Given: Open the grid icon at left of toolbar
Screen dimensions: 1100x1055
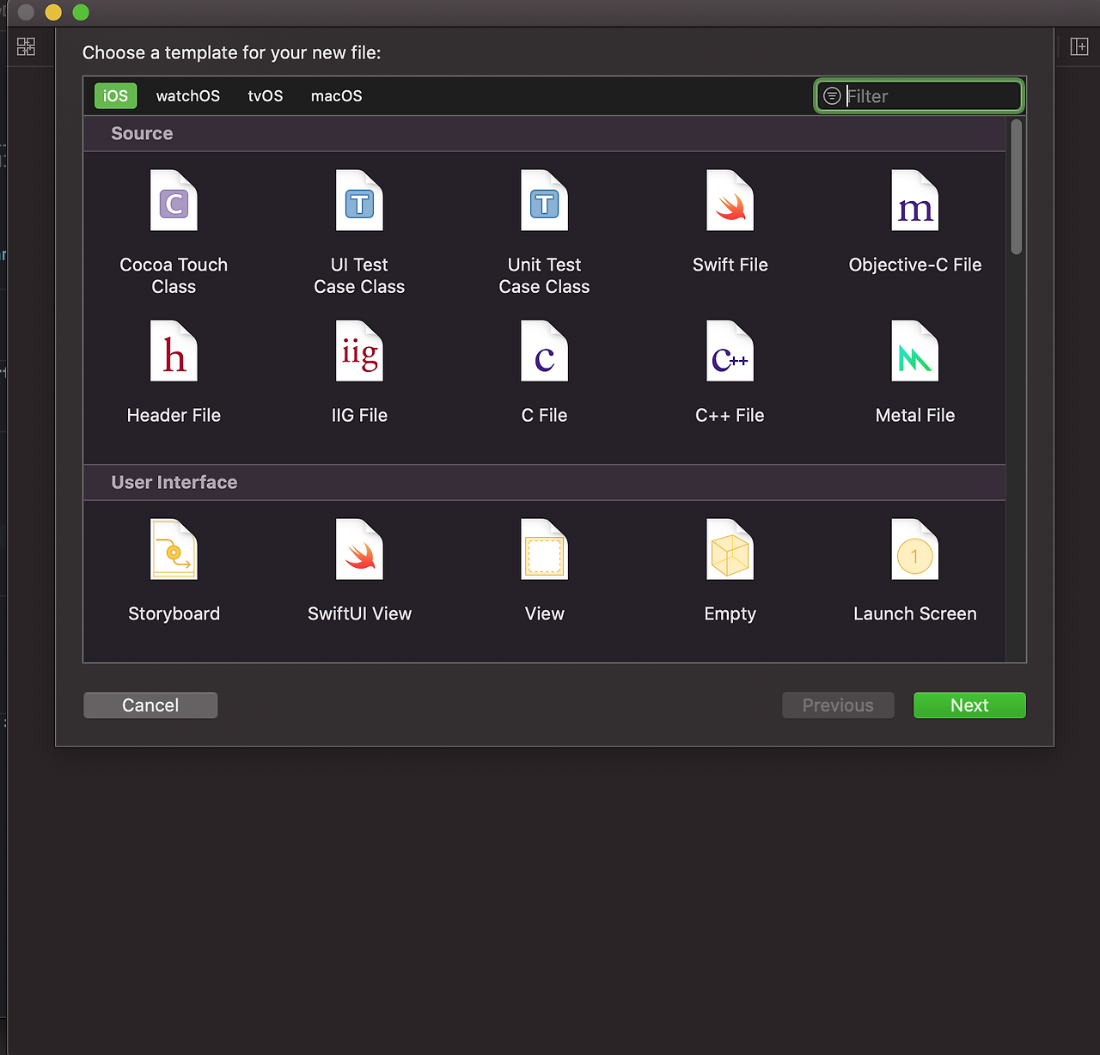Looking at the screenshot, I should tap(27, 46).
